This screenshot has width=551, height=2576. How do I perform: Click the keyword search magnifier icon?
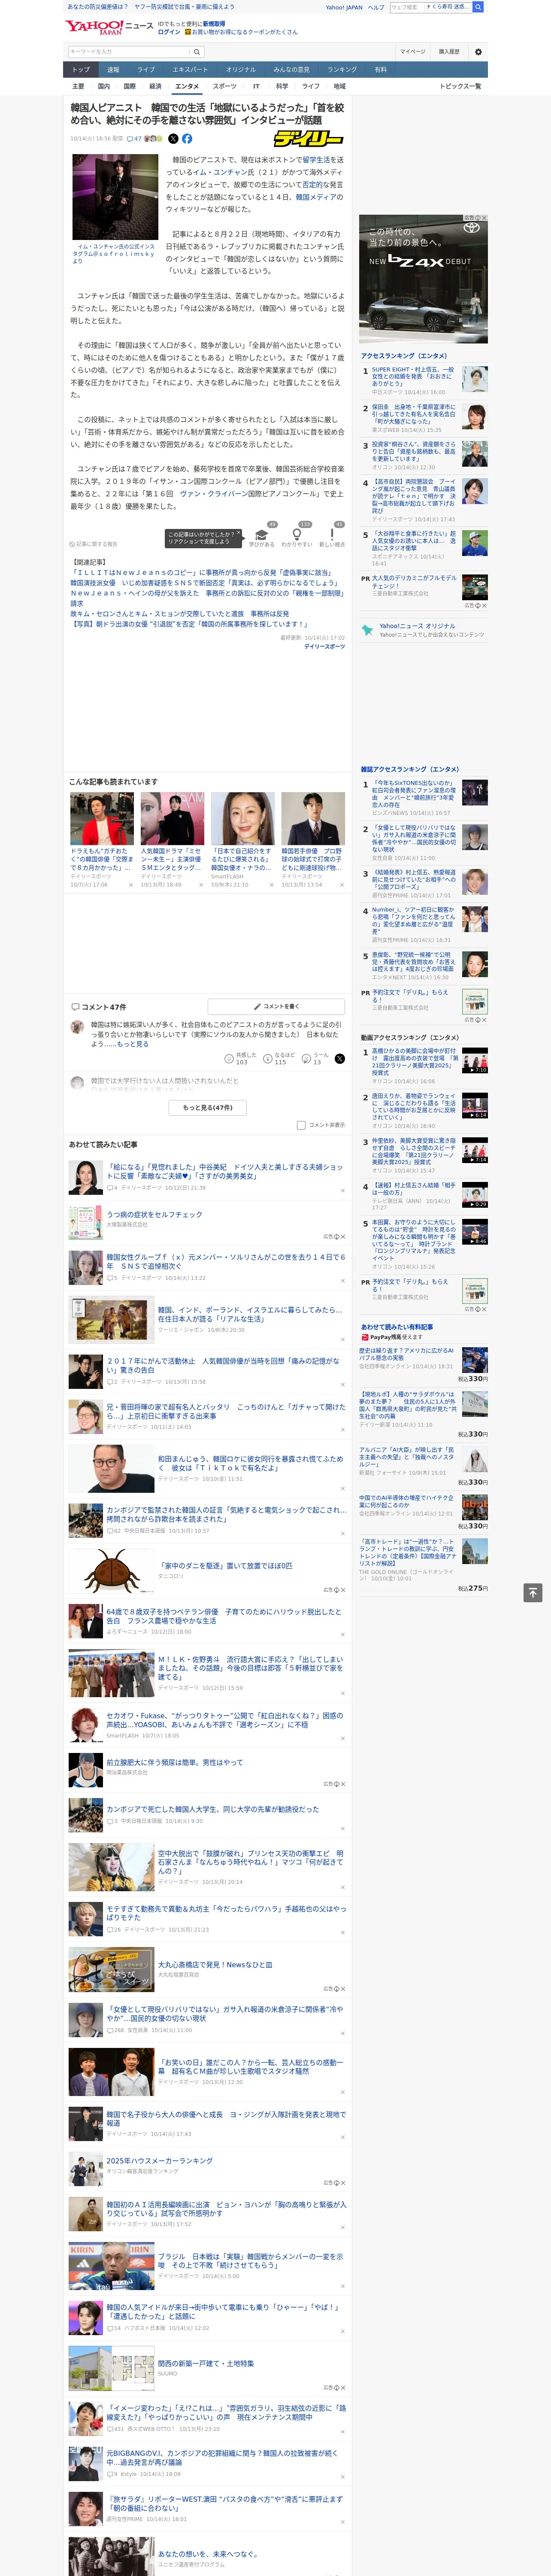click(x=197, y=52)
